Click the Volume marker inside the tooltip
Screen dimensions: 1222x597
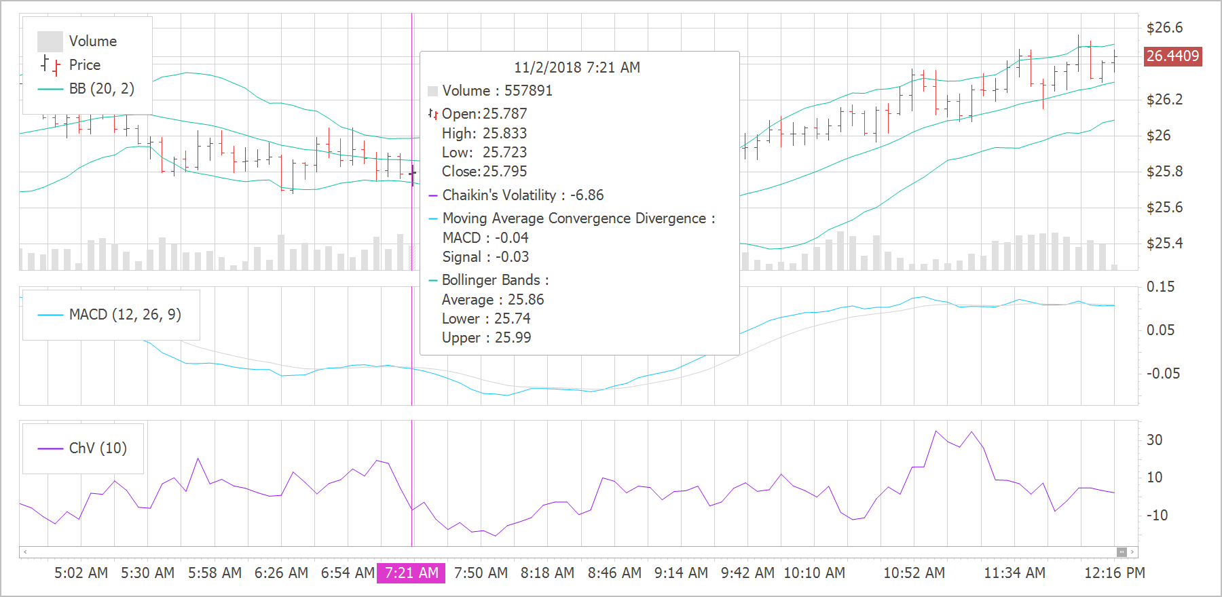tap(432, 91)
